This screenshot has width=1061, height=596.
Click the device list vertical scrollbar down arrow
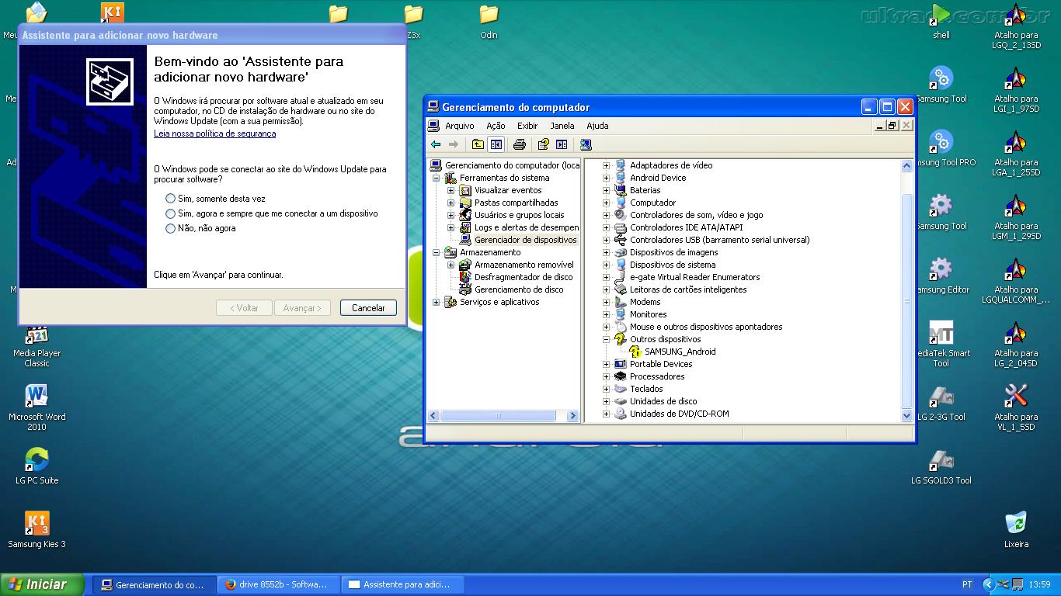(906, 416)
